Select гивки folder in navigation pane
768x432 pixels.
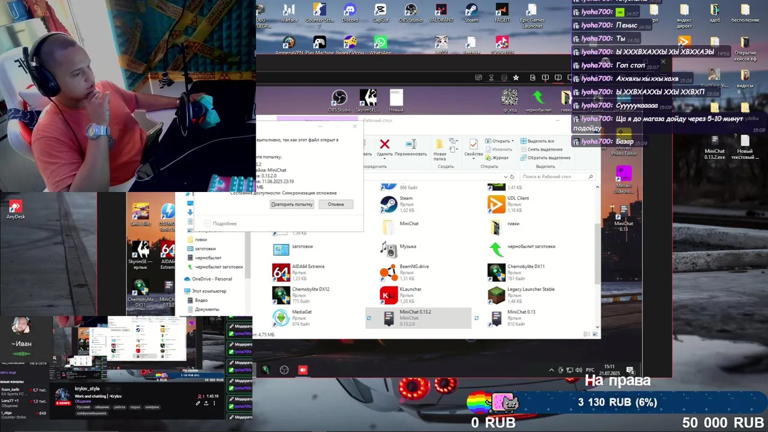(x=200, y=239)
